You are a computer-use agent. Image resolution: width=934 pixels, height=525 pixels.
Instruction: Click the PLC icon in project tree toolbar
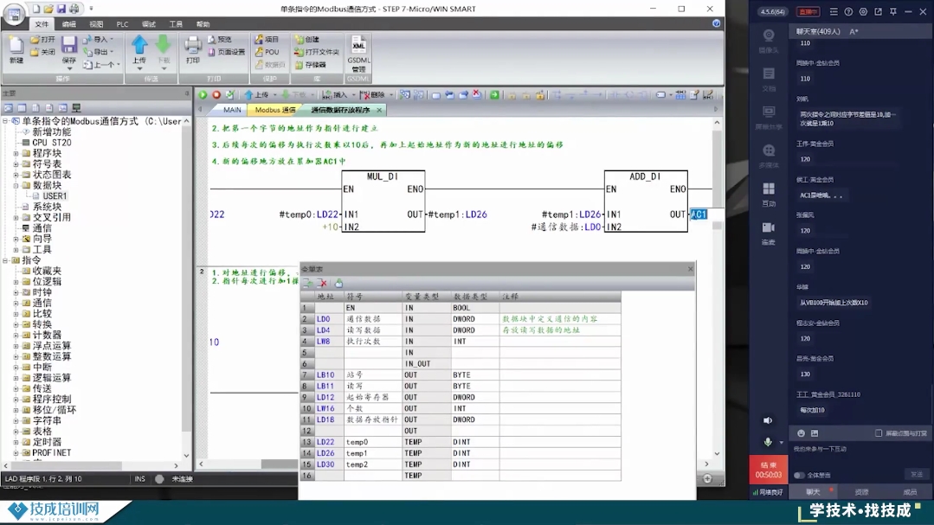76,108
